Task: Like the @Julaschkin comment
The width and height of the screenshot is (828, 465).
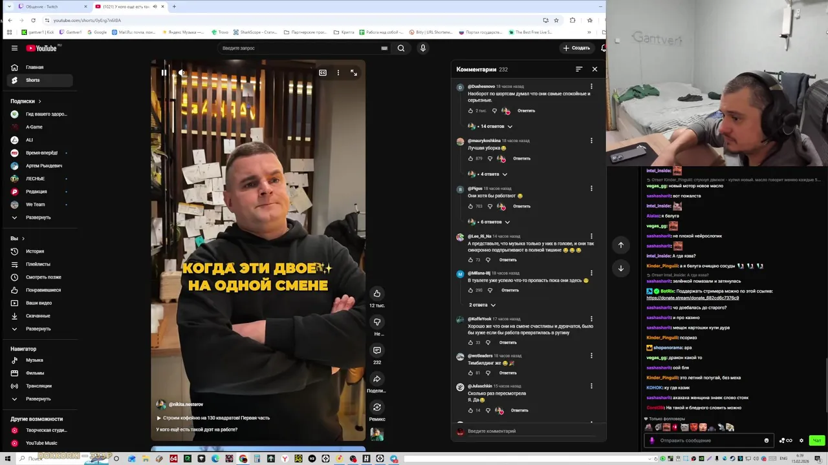Action: [471, 410]
